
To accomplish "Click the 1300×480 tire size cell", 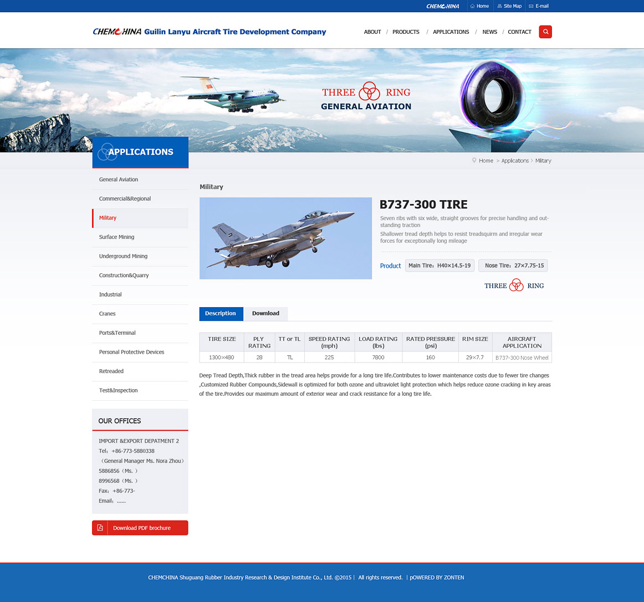I will 221,358.
